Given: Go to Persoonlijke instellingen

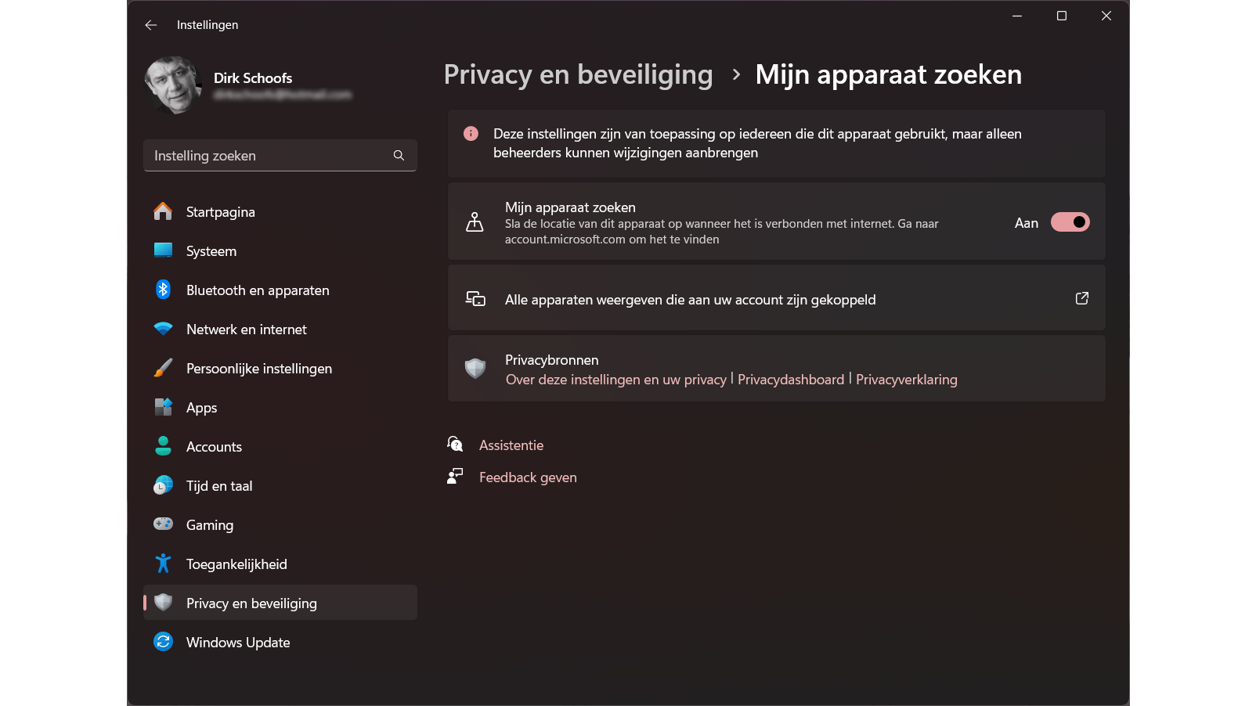Looking at the screenshot, I should pos(258,369).
